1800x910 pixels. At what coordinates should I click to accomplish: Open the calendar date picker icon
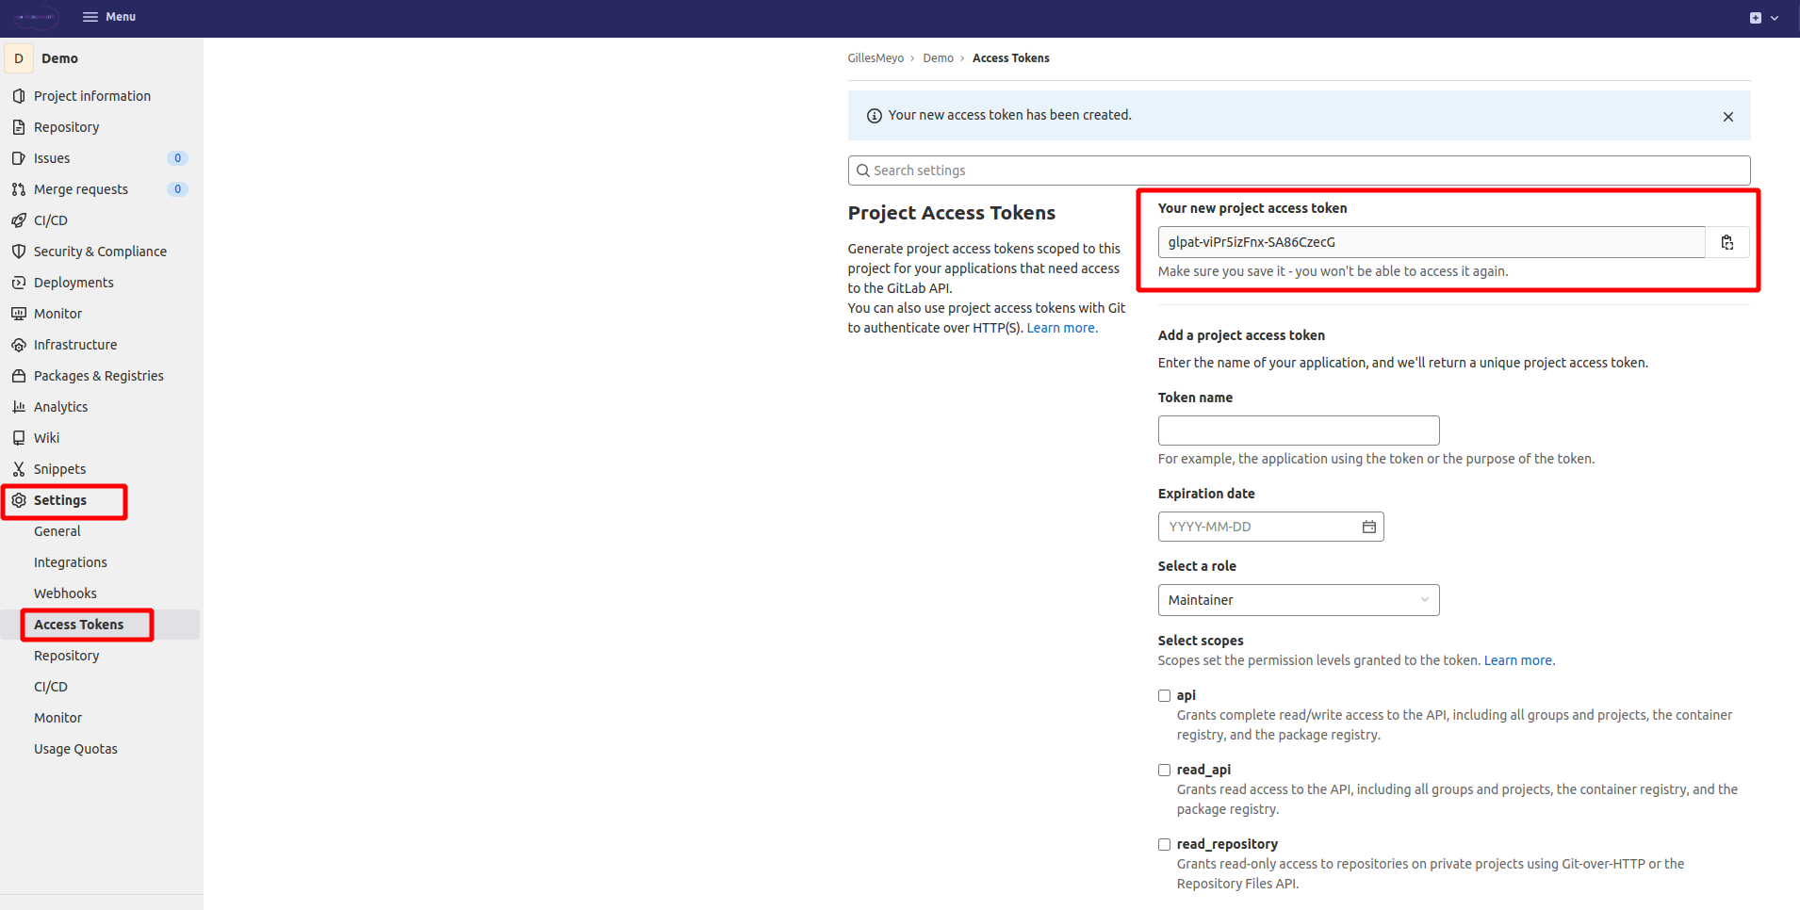[1368, 527]
